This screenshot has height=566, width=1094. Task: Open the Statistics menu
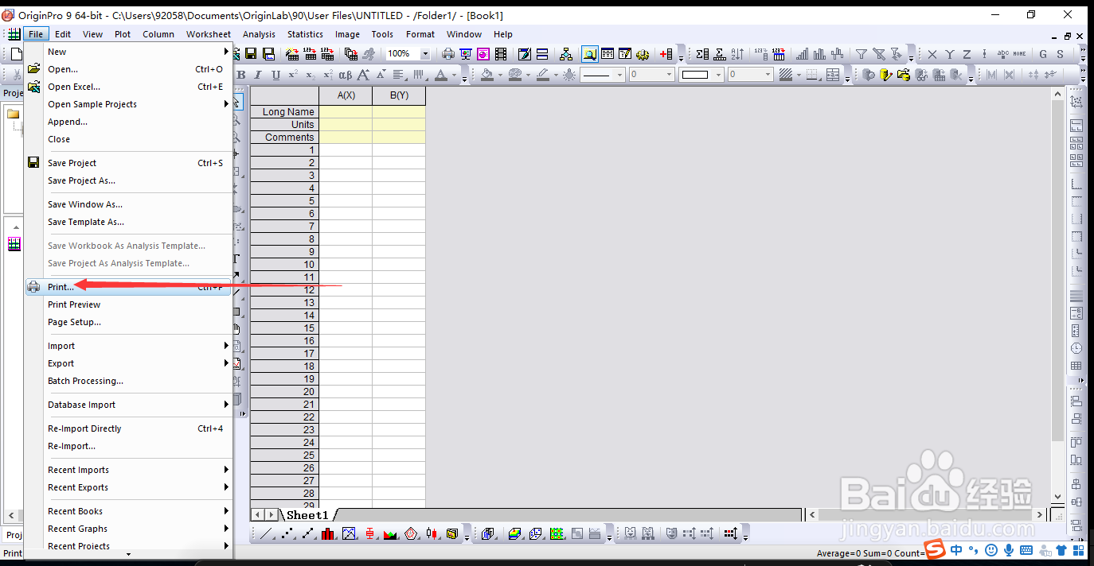pyautogui.click(x=305, y=34)
